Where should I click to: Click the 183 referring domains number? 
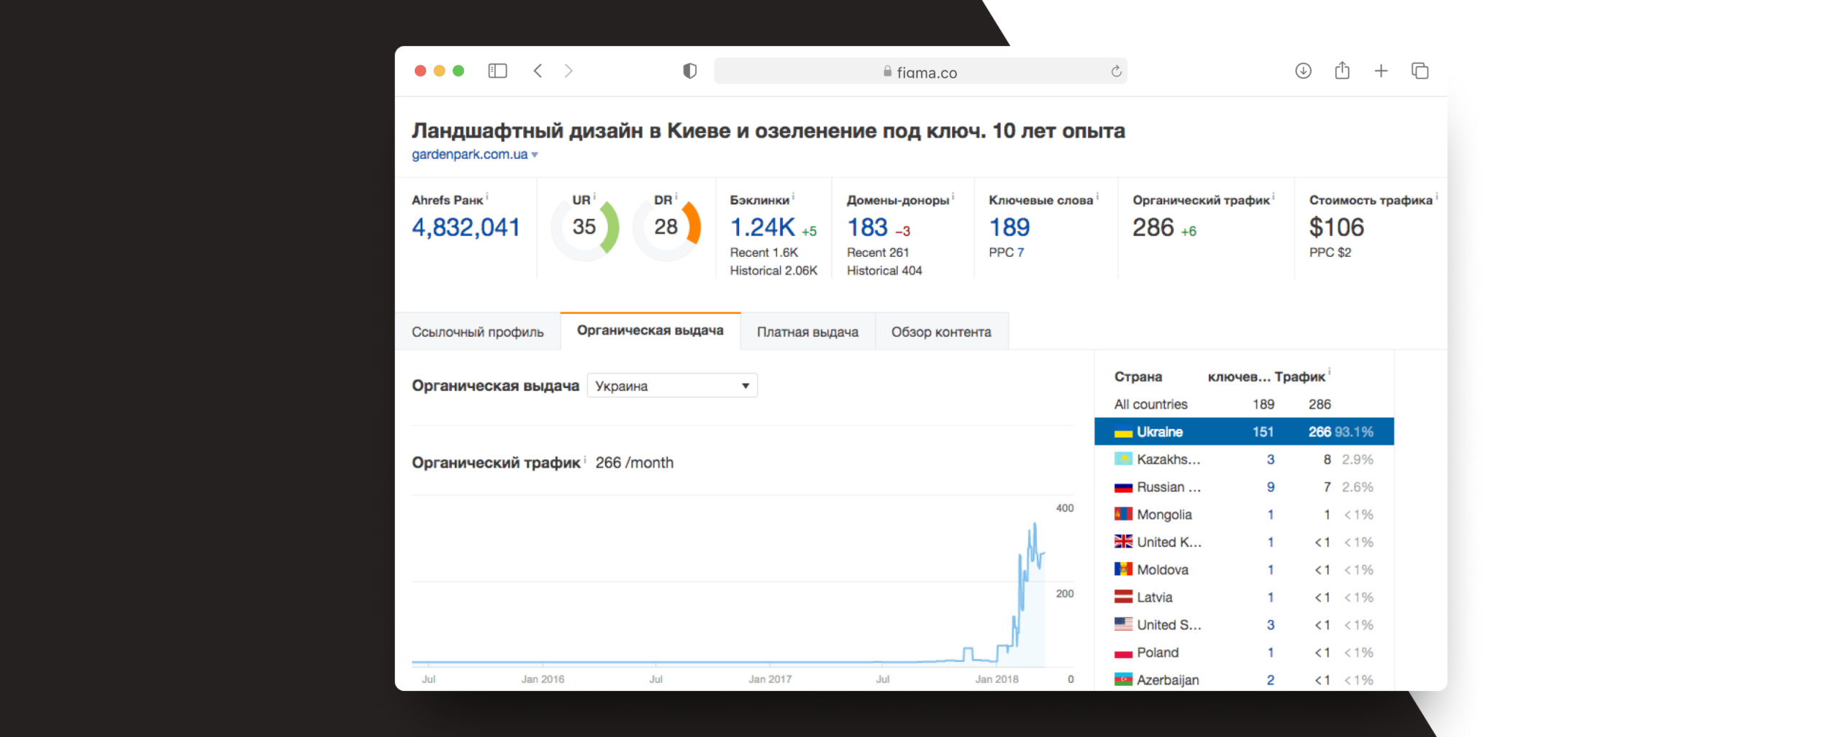click(867, 227)
